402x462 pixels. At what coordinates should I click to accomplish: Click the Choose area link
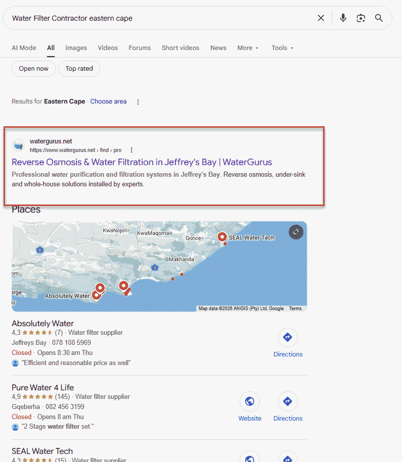pos(108,101)
